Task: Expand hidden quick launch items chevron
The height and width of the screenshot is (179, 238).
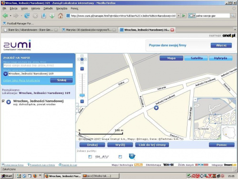Action: point(40,176)
